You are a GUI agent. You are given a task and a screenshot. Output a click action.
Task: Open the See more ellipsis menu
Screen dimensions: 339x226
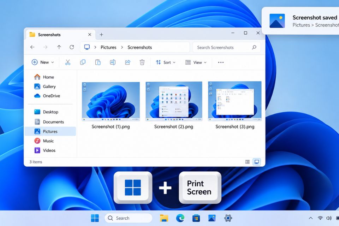click(221, 62)
